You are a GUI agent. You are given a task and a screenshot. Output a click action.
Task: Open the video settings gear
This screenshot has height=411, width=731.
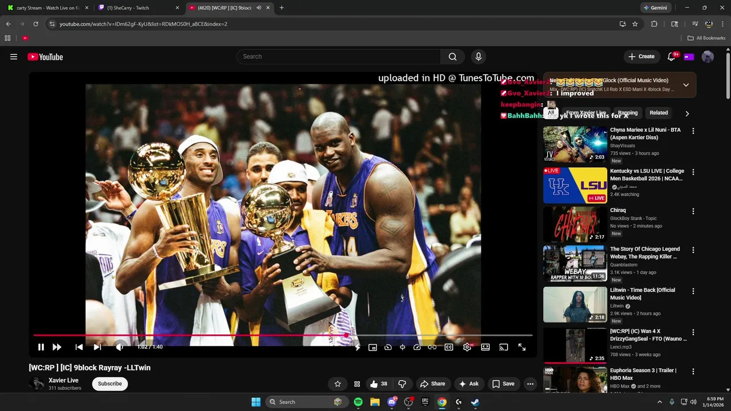point(467,347)
